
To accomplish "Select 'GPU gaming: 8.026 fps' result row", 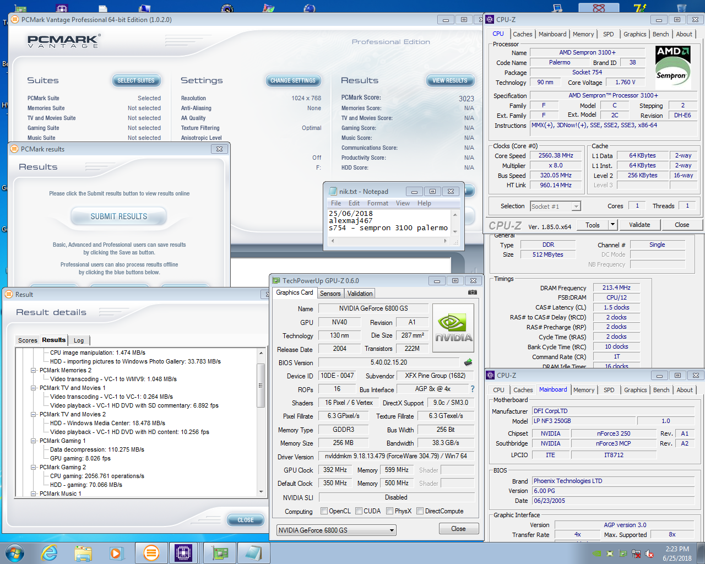I will [80, 458].
